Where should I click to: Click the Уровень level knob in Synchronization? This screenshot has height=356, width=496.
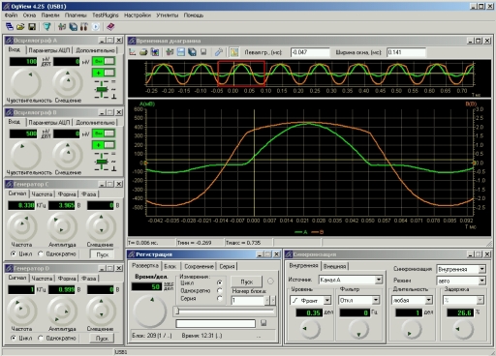(x=310, y=330)
